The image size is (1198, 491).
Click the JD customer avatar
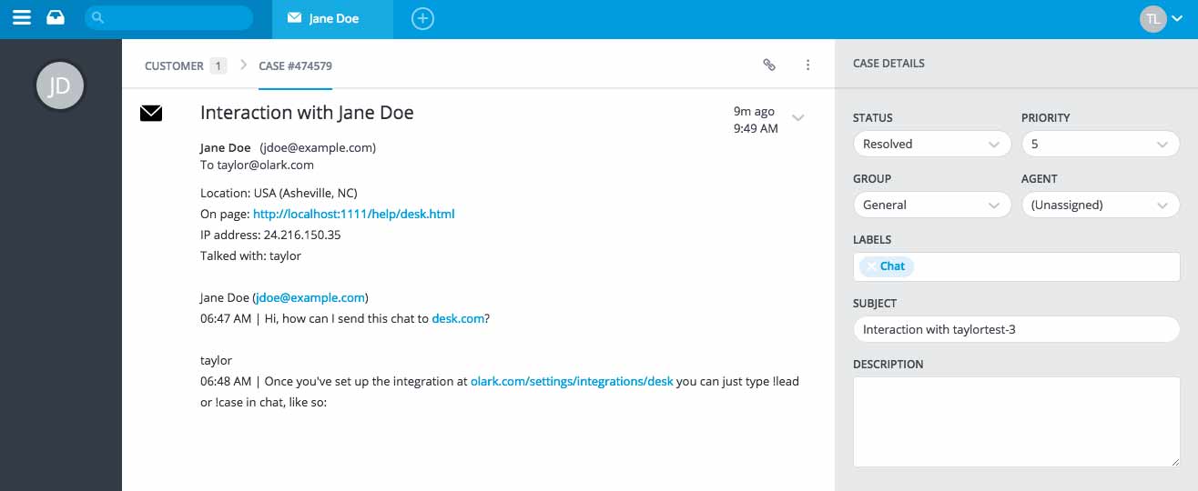coord(59,86)
